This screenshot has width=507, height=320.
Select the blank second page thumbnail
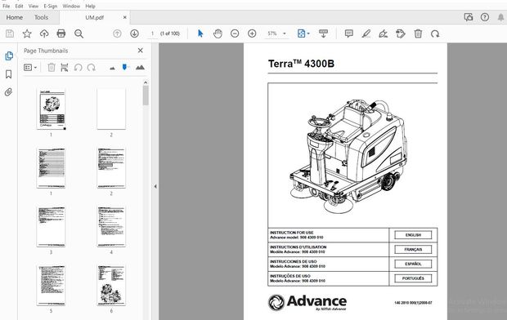[111, 109]
